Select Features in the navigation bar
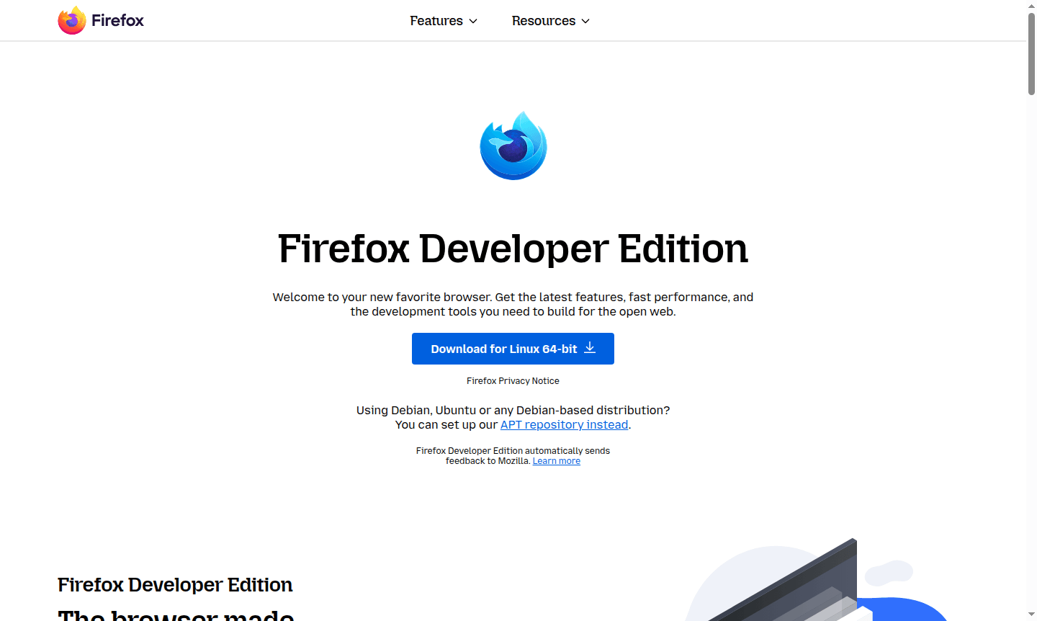1037x621 pixels. [437, 21]
